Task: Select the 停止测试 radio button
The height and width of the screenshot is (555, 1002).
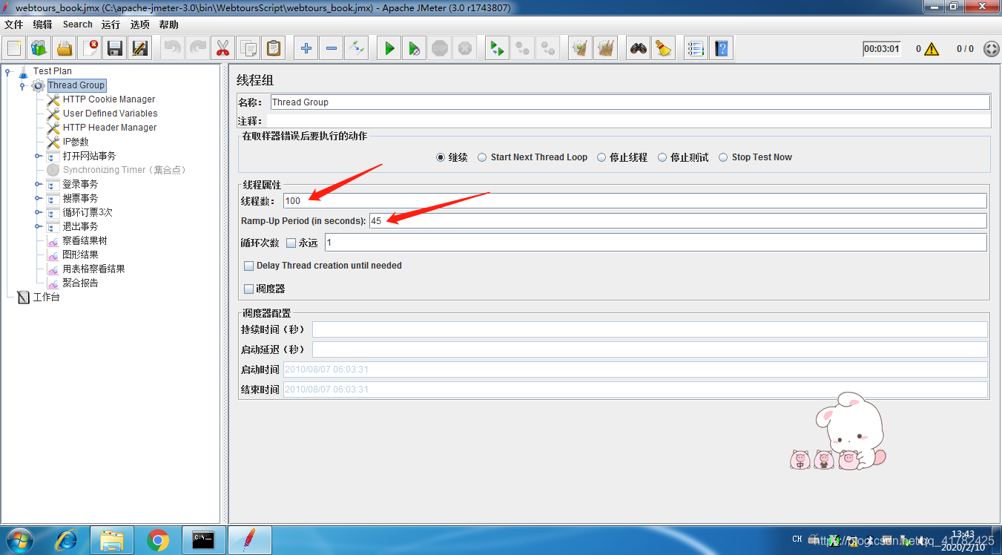Action: (x=662, y=157)
